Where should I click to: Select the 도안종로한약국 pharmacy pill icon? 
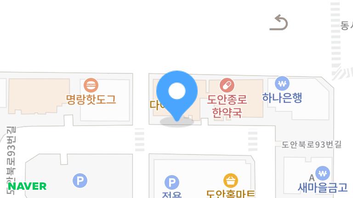click(x=227, y=85)
